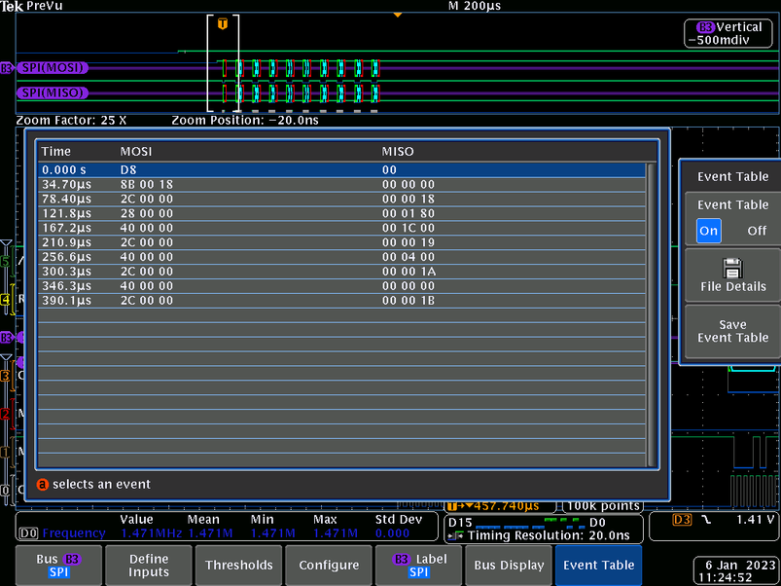Select event row at 346.3µs
Image resolution: width=781 pixels, height=586 pixels.
click(x=341, y=285)
